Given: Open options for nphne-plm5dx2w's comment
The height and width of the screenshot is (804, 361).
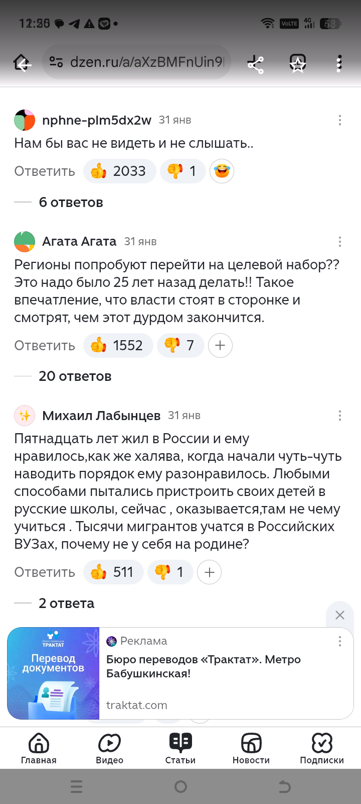Looking at the screenshot, I should tap(339, 120).
